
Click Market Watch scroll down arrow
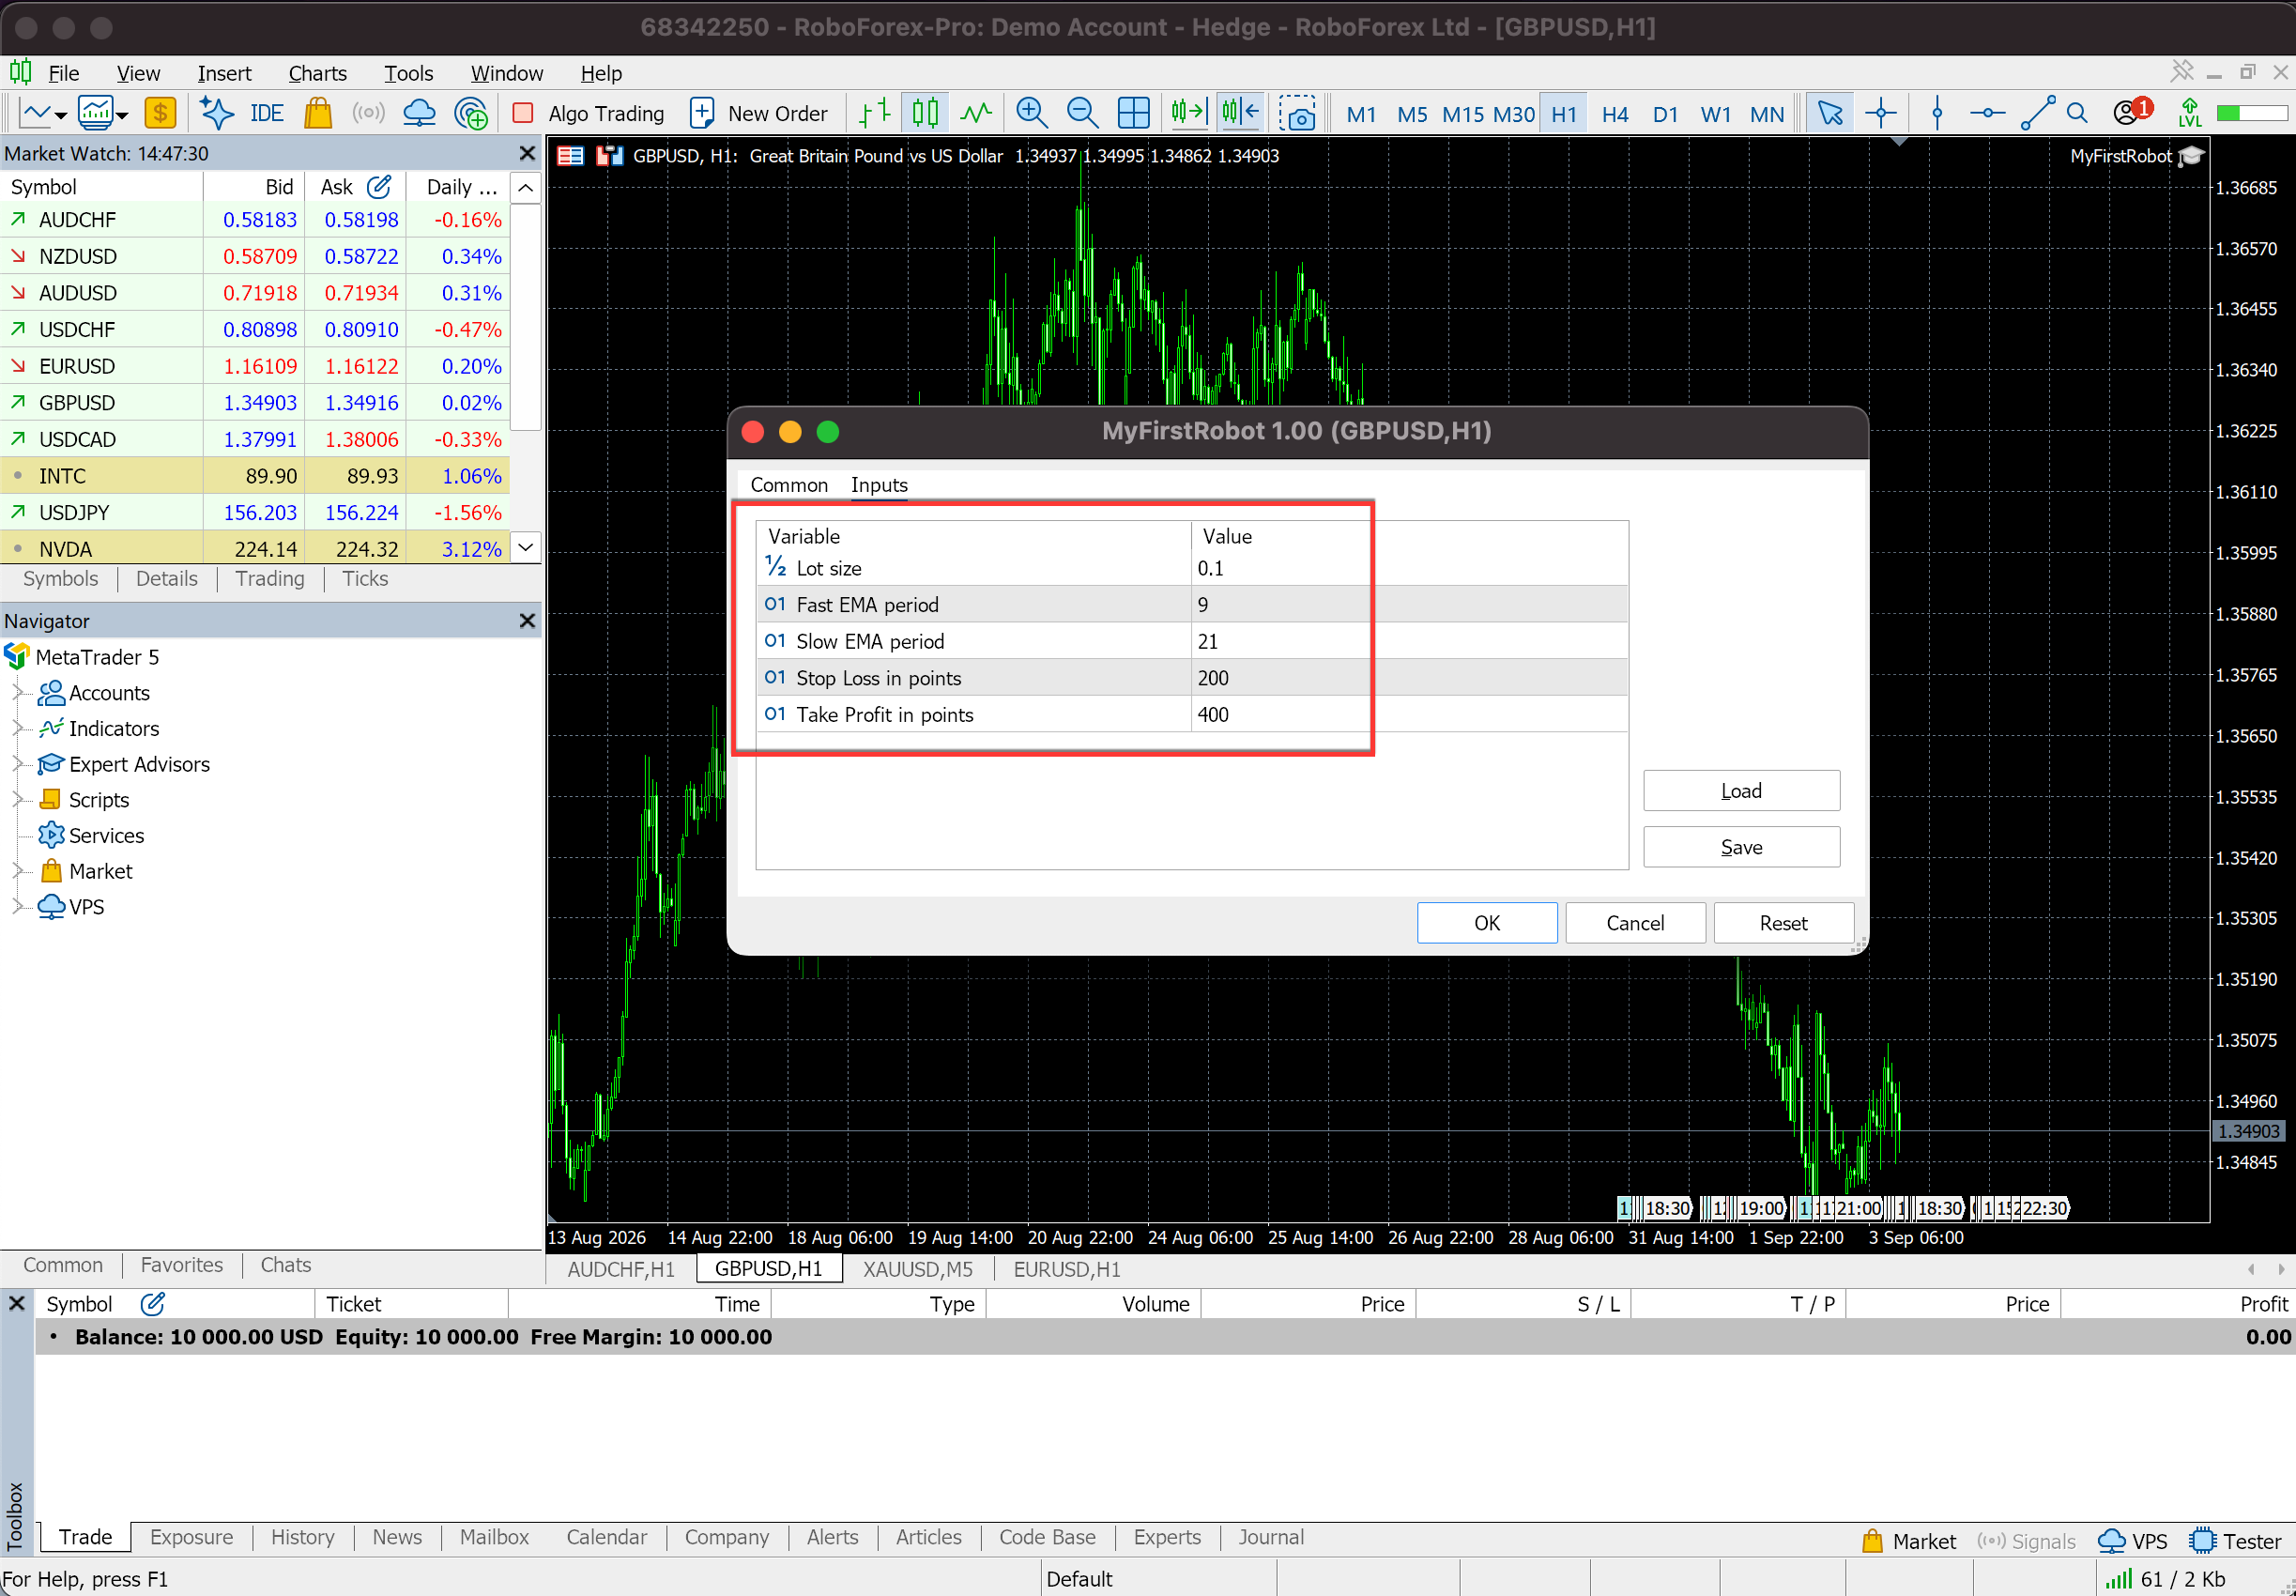(x=526, y=547)
